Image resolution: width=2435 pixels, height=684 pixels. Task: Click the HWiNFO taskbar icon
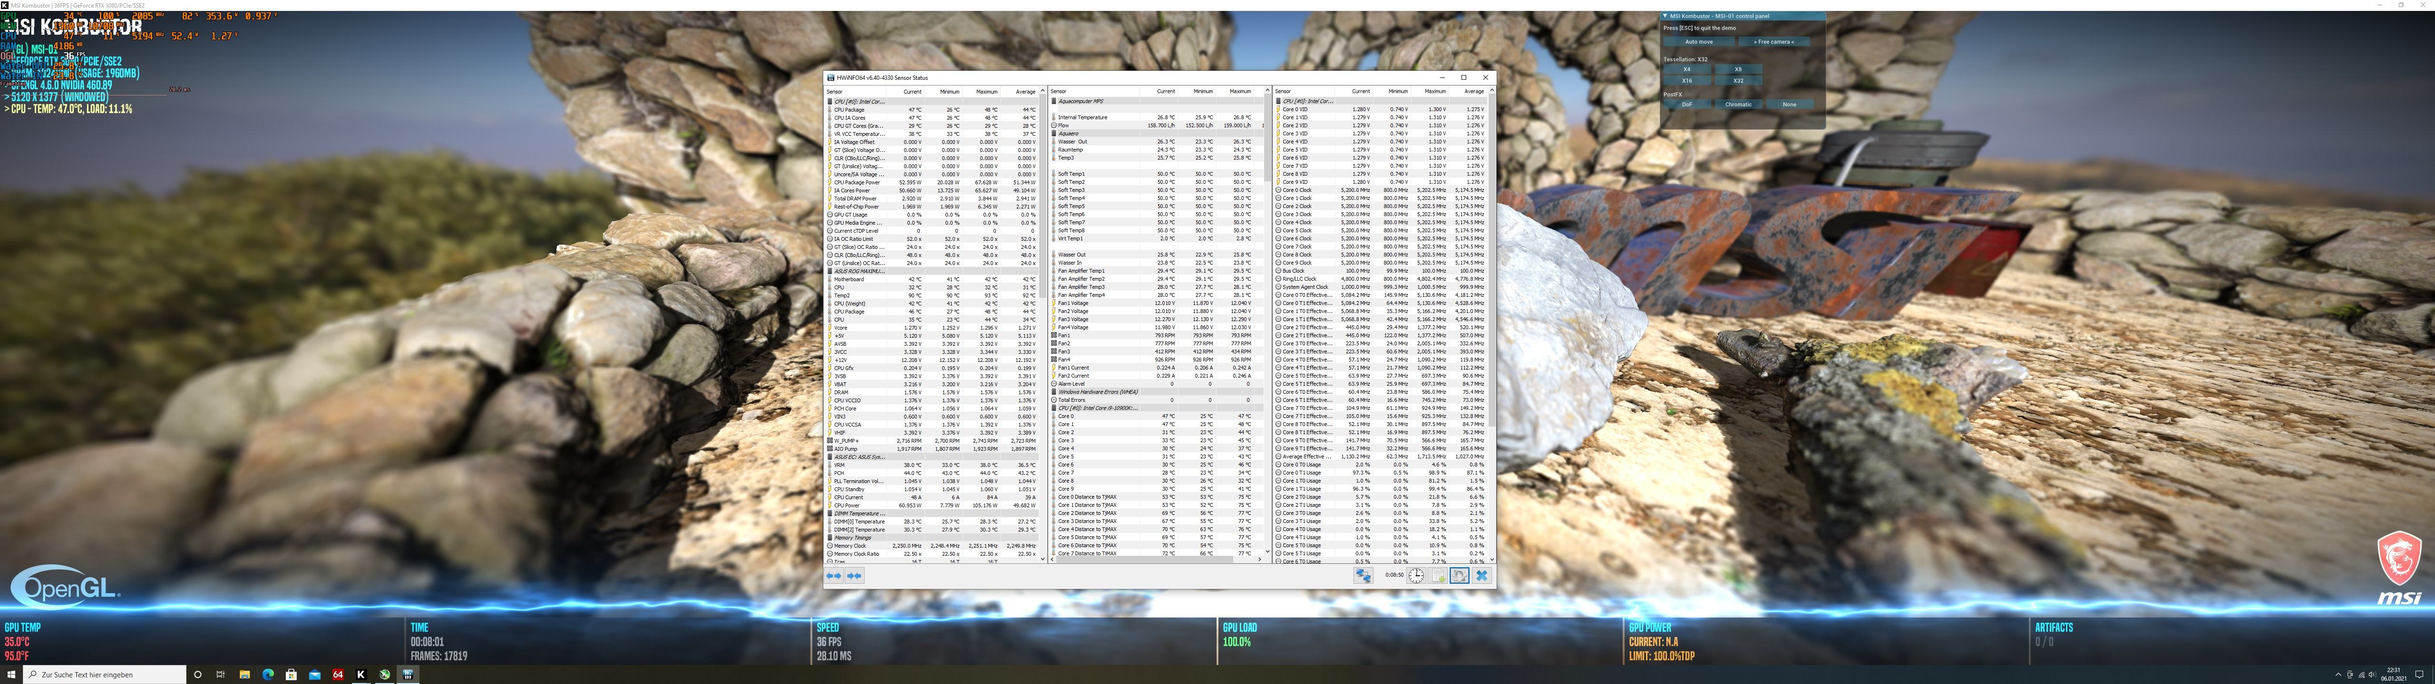[408, 674]
